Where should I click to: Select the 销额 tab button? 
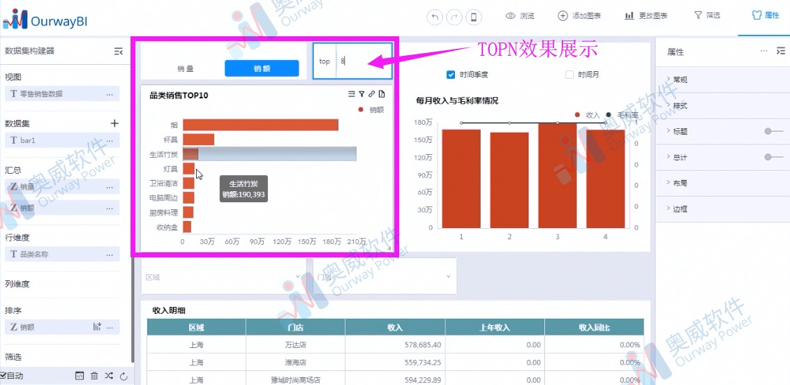(262, 68)
